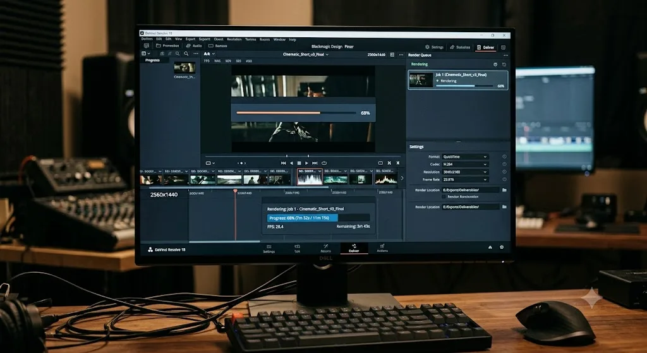Jump to the first frame in transport
Image resolution: width=647 pixels, height=353 pixels.
[x=284, y=164]
